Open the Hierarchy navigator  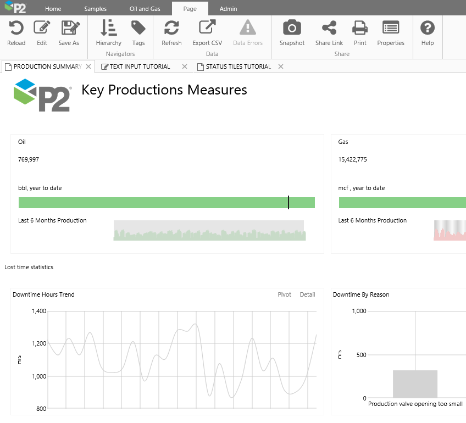pyautogui.click(x=108, y=29)
